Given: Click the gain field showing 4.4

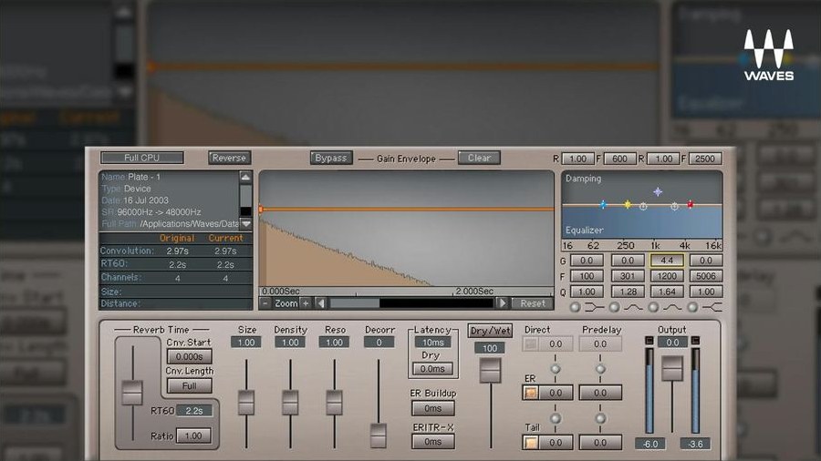Looking at the screenshot, I should coord(667,261).
